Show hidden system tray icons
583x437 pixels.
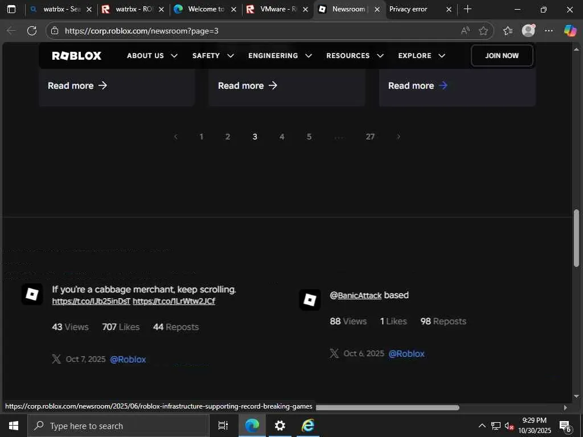click(x=482, y=426)
